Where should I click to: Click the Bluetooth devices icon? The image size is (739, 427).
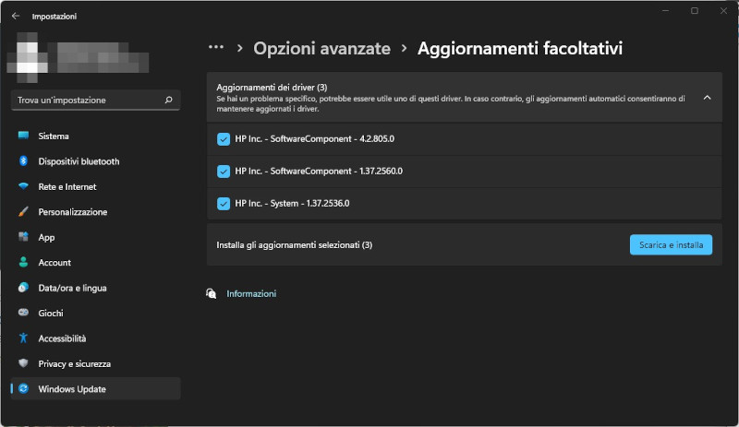(x=24, y=161)
